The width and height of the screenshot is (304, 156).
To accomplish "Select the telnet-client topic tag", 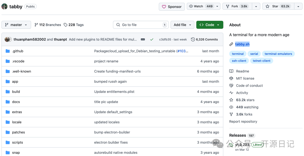I will point(261,61).
